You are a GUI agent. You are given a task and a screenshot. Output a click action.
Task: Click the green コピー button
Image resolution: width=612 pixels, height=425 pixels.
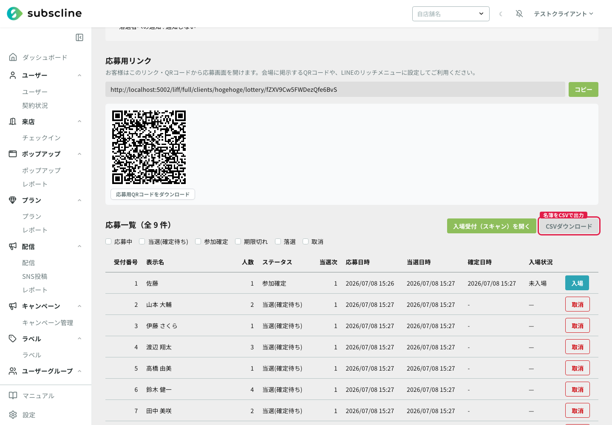[584, 89]
